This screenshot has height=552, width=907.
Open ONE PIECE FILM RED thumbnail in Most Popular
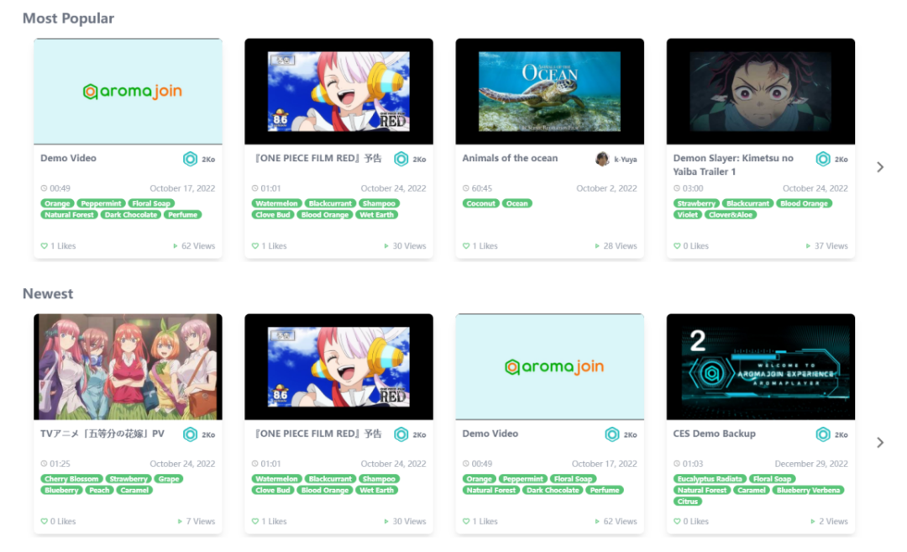click(339, 92)
